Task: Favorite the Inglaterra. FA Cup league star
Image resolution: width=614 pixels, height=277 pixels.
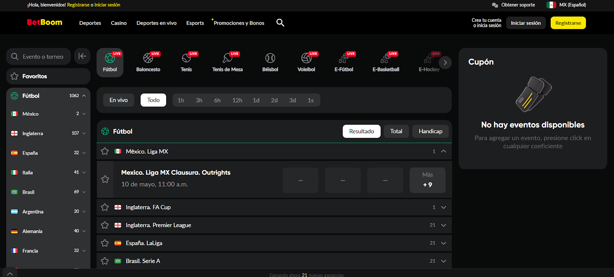Action: tap(105, 207)
